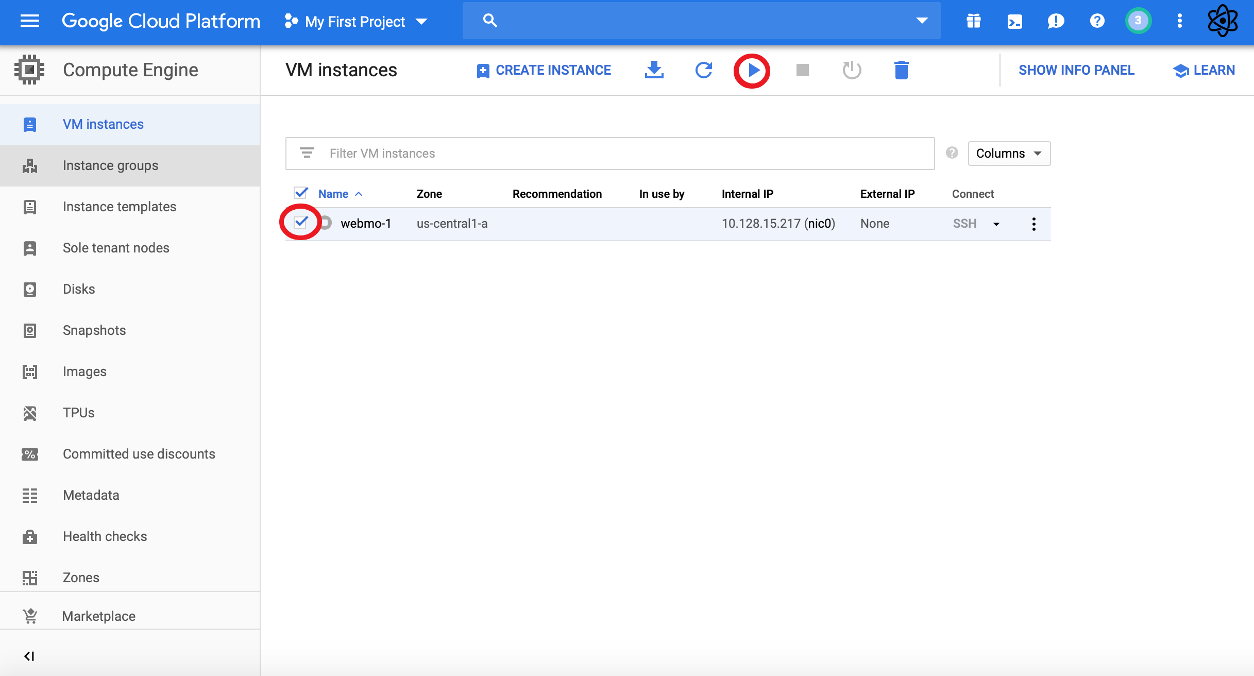Open the free trial gift icon
The height and width of the screenshot is (676, 1254).
[974, 21]
